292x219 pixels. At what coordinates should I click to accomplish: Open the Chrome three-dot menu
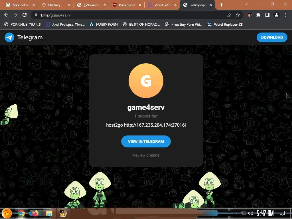(286, 15)
